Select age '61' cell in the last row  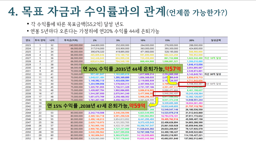[52, 138]
